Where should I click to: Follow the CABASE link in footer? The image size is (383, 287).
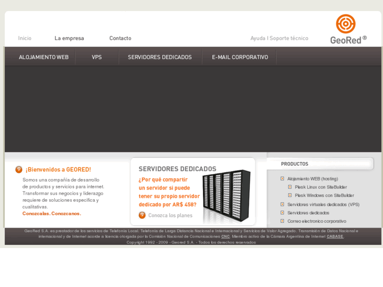coord(335,236)
